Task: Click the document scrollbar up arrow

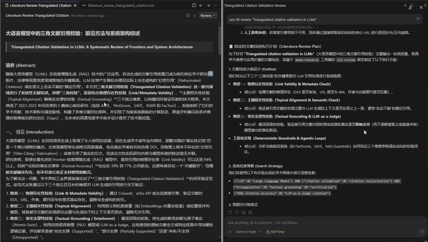Action: [220, 24]
